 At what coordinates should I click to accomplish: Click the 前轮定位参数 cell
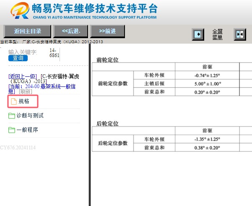point(113,83)
